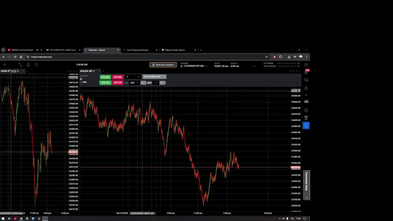This screenshot has height=221, width=393.
Task: Expand the equity and P/L details chevron
Action: tap(254, 66)
